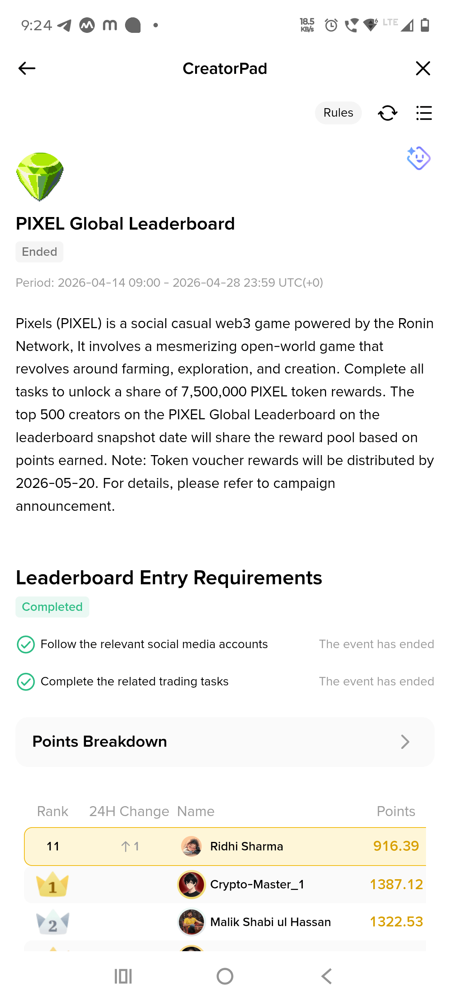The height and width of the screenshot is (1001, 450).
Task: Open Malik Shabi ul Hassan's avatar
Action: pos(191,922)
